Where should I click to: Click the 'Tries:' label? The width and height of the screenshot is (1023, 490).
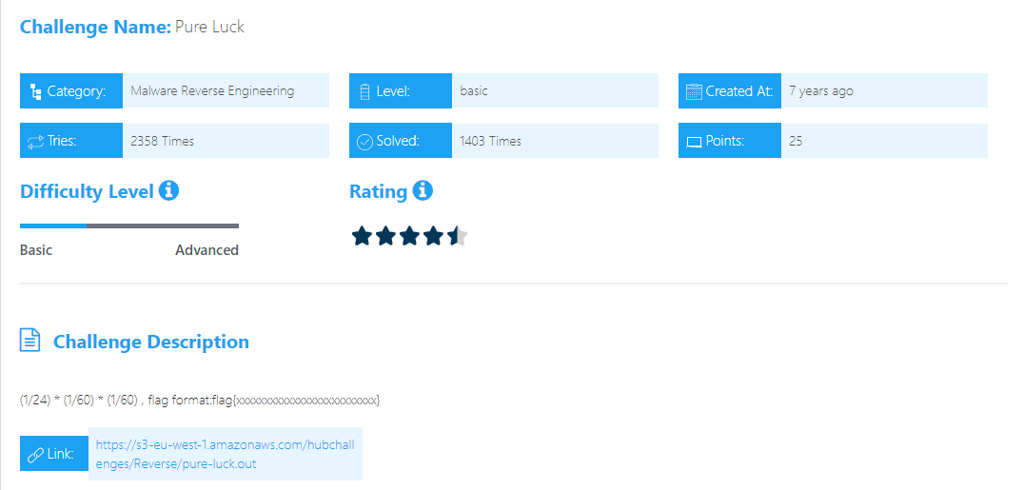[62, 141]
